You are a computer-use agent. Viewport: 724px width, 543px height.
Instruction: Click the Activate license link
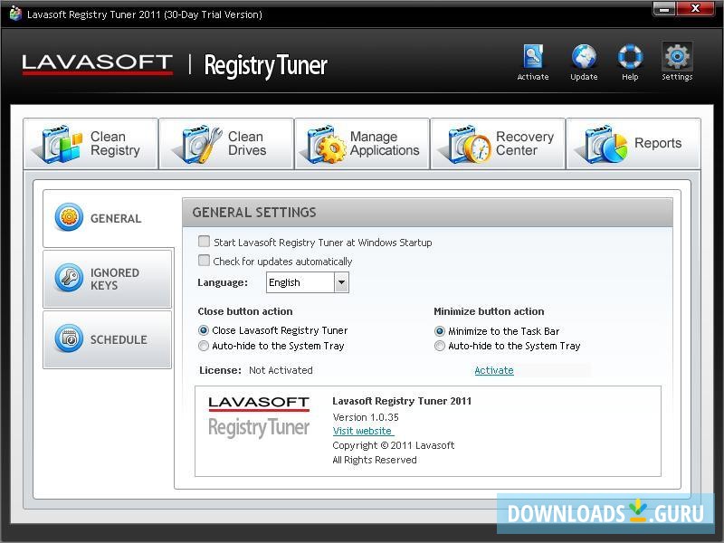click(493, 370)
